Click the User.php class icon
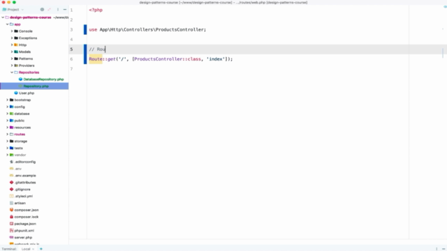 tap(16, 93)
